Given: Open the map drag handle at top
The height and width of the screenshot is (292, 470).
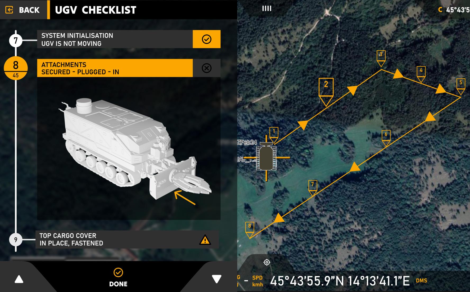Looking at the screenshot, I should [267, 9].
